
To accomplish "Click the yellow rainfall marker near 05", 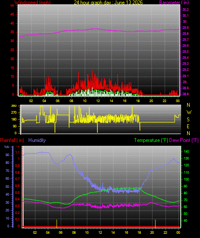I will click(x=57, y=223).
